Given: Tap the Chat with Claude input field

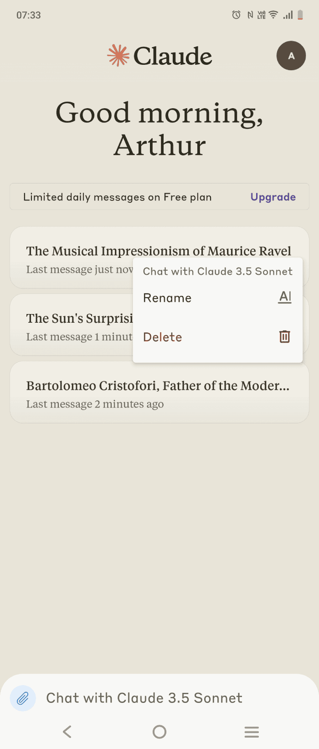Looking at the screenshot, I should [x=144, y=698].
